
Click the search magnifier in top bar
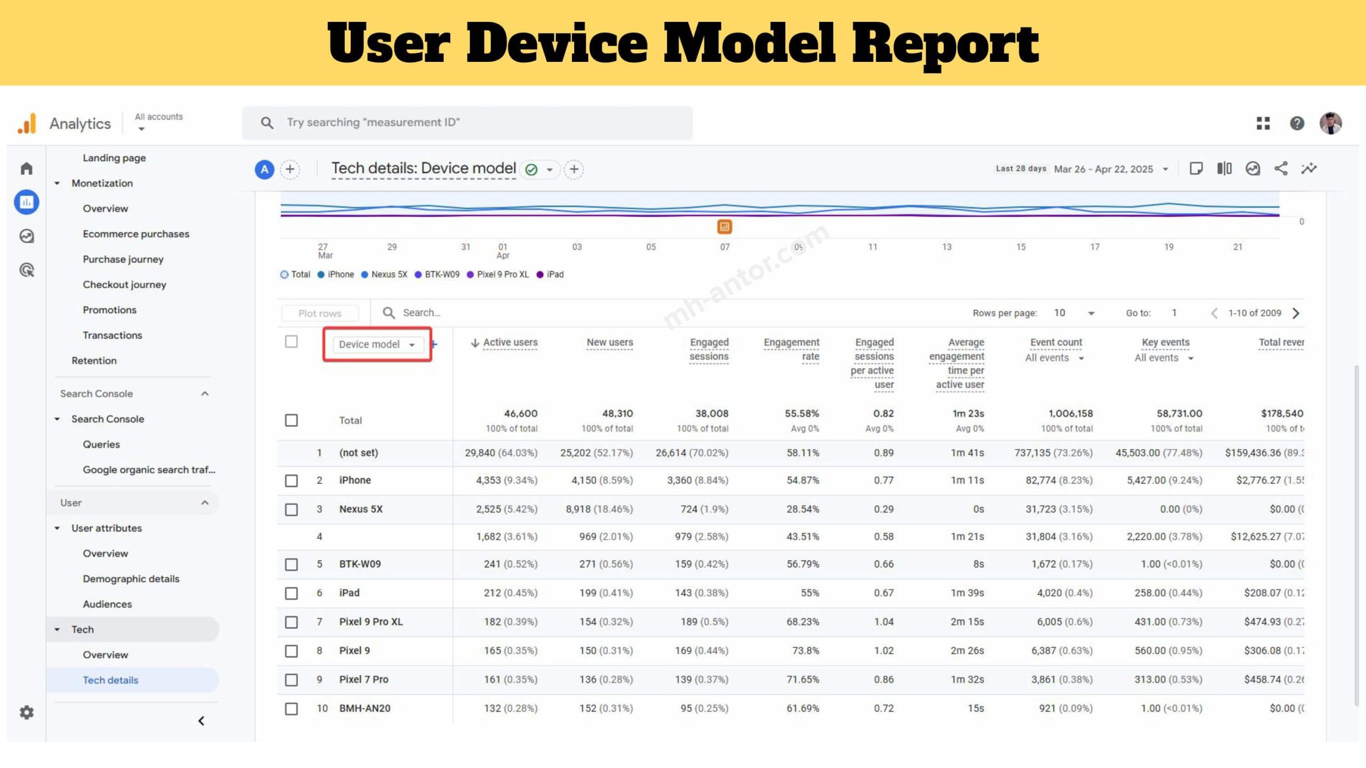click(267, 123)
